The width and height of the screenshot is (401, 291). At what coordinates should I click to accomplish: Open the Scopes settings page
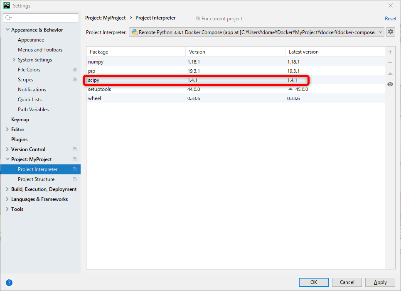pyautogui.click(x=26, y=80)
